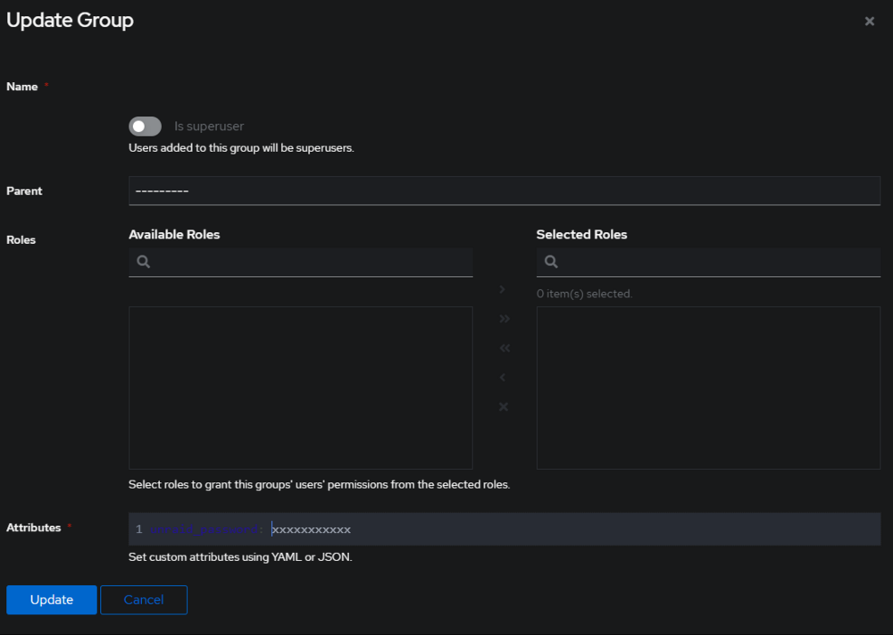Remove selected role with single left arrow
Image resolution: width=893 pixels, height=635 pixels.
(502, 377)
